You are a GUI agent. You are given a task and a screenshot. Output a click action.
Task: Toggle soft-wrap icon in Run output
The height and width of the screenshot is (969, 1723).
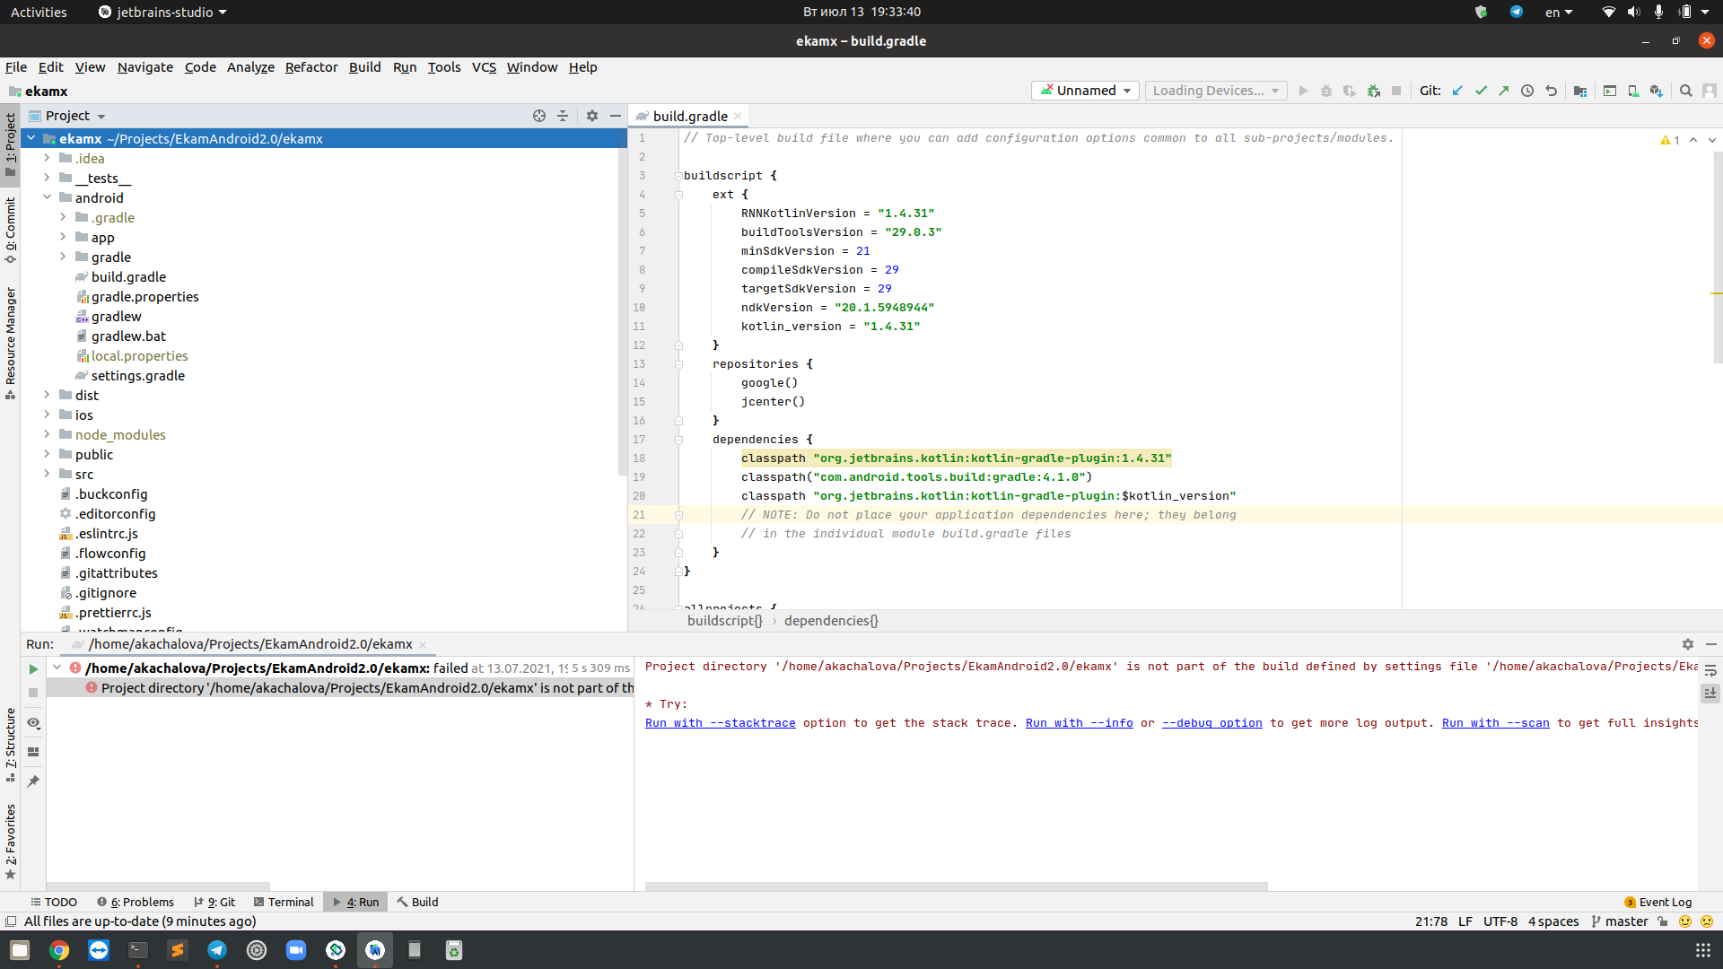point(1710,670)
